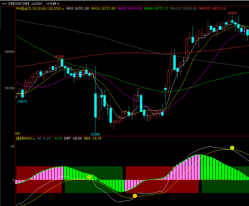Select the MA250 16815.16 label
The height and width of the screenshot is (206, 249).
point(212,9)
